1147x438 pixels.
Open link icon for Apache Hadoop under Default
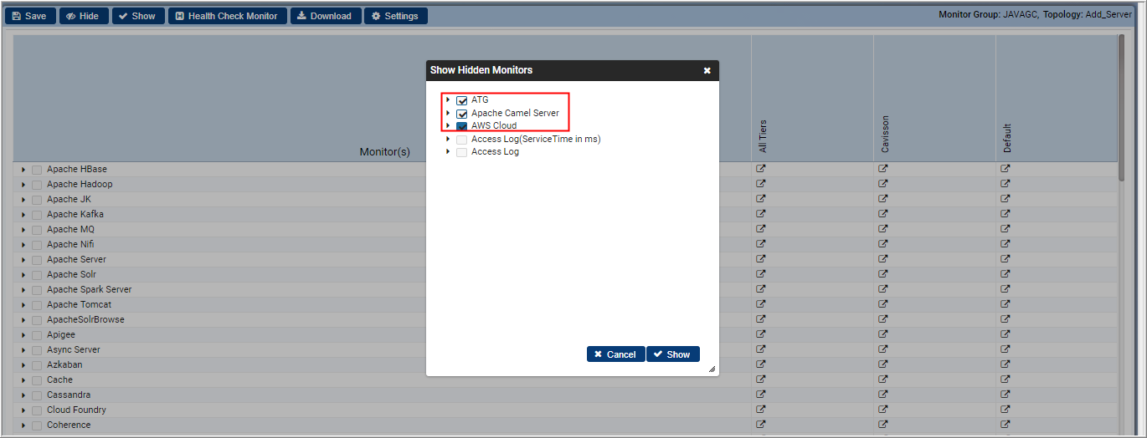(1006, 184)
